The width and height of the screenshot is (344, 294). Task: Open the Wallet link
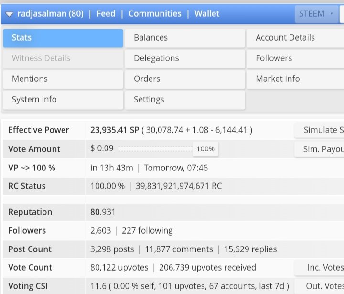207,13
